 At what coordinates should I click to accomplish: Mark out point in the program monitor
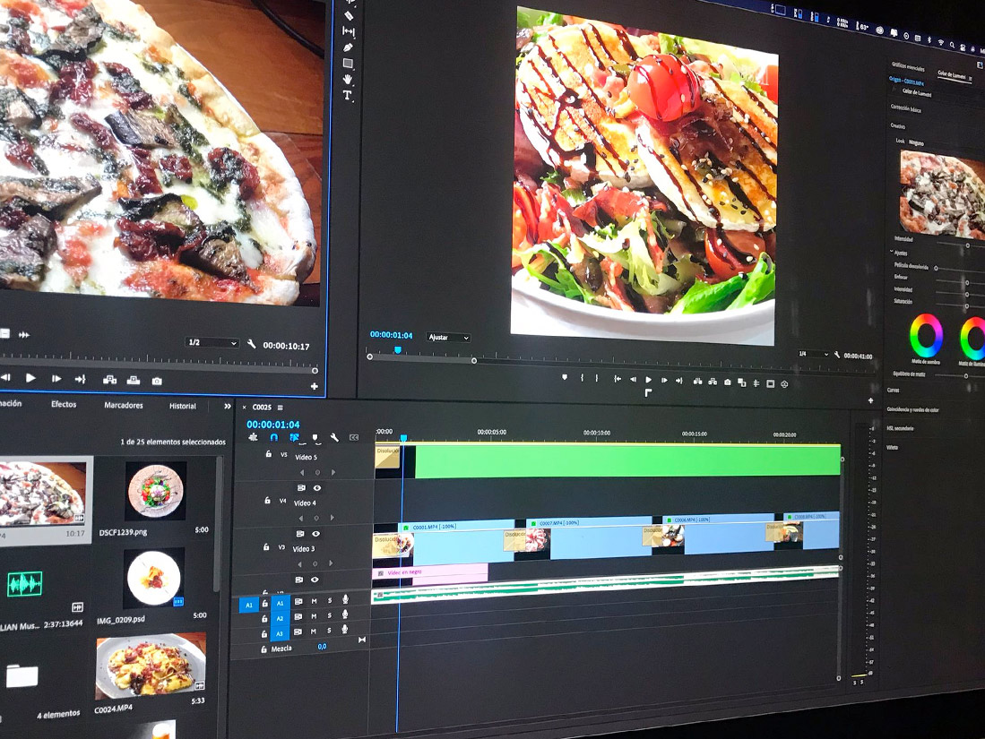tap(597, 379)
